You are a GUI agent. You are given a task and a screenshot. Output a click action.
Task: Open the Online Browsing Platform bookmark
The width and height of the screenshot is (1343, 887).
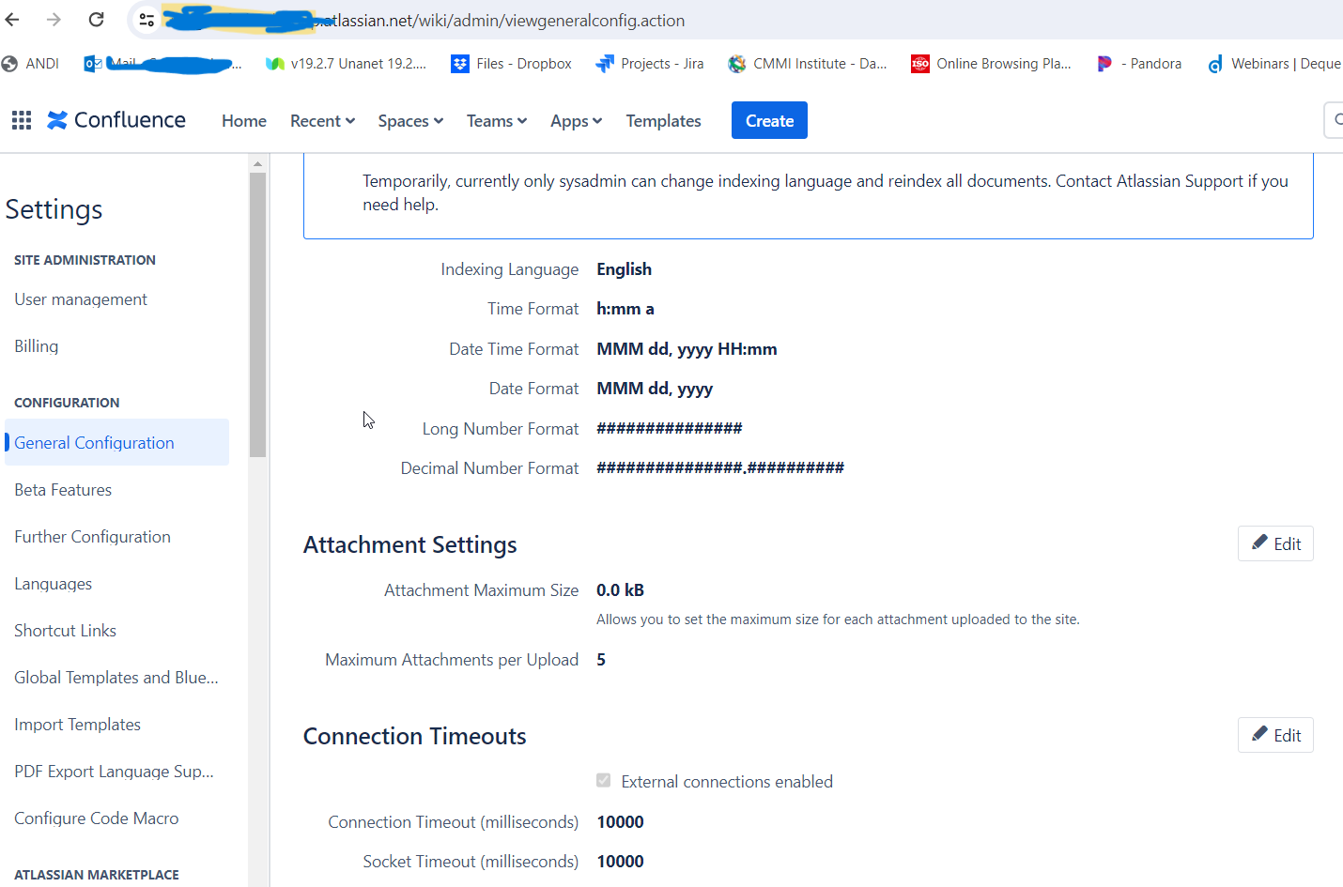click(x=992, y=64)
